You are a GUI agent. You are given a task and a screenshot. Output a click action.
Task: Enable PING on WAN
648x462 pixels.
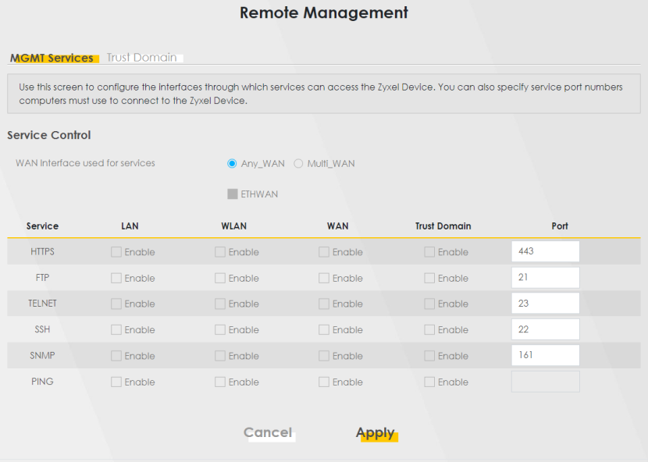pos(324,382)
